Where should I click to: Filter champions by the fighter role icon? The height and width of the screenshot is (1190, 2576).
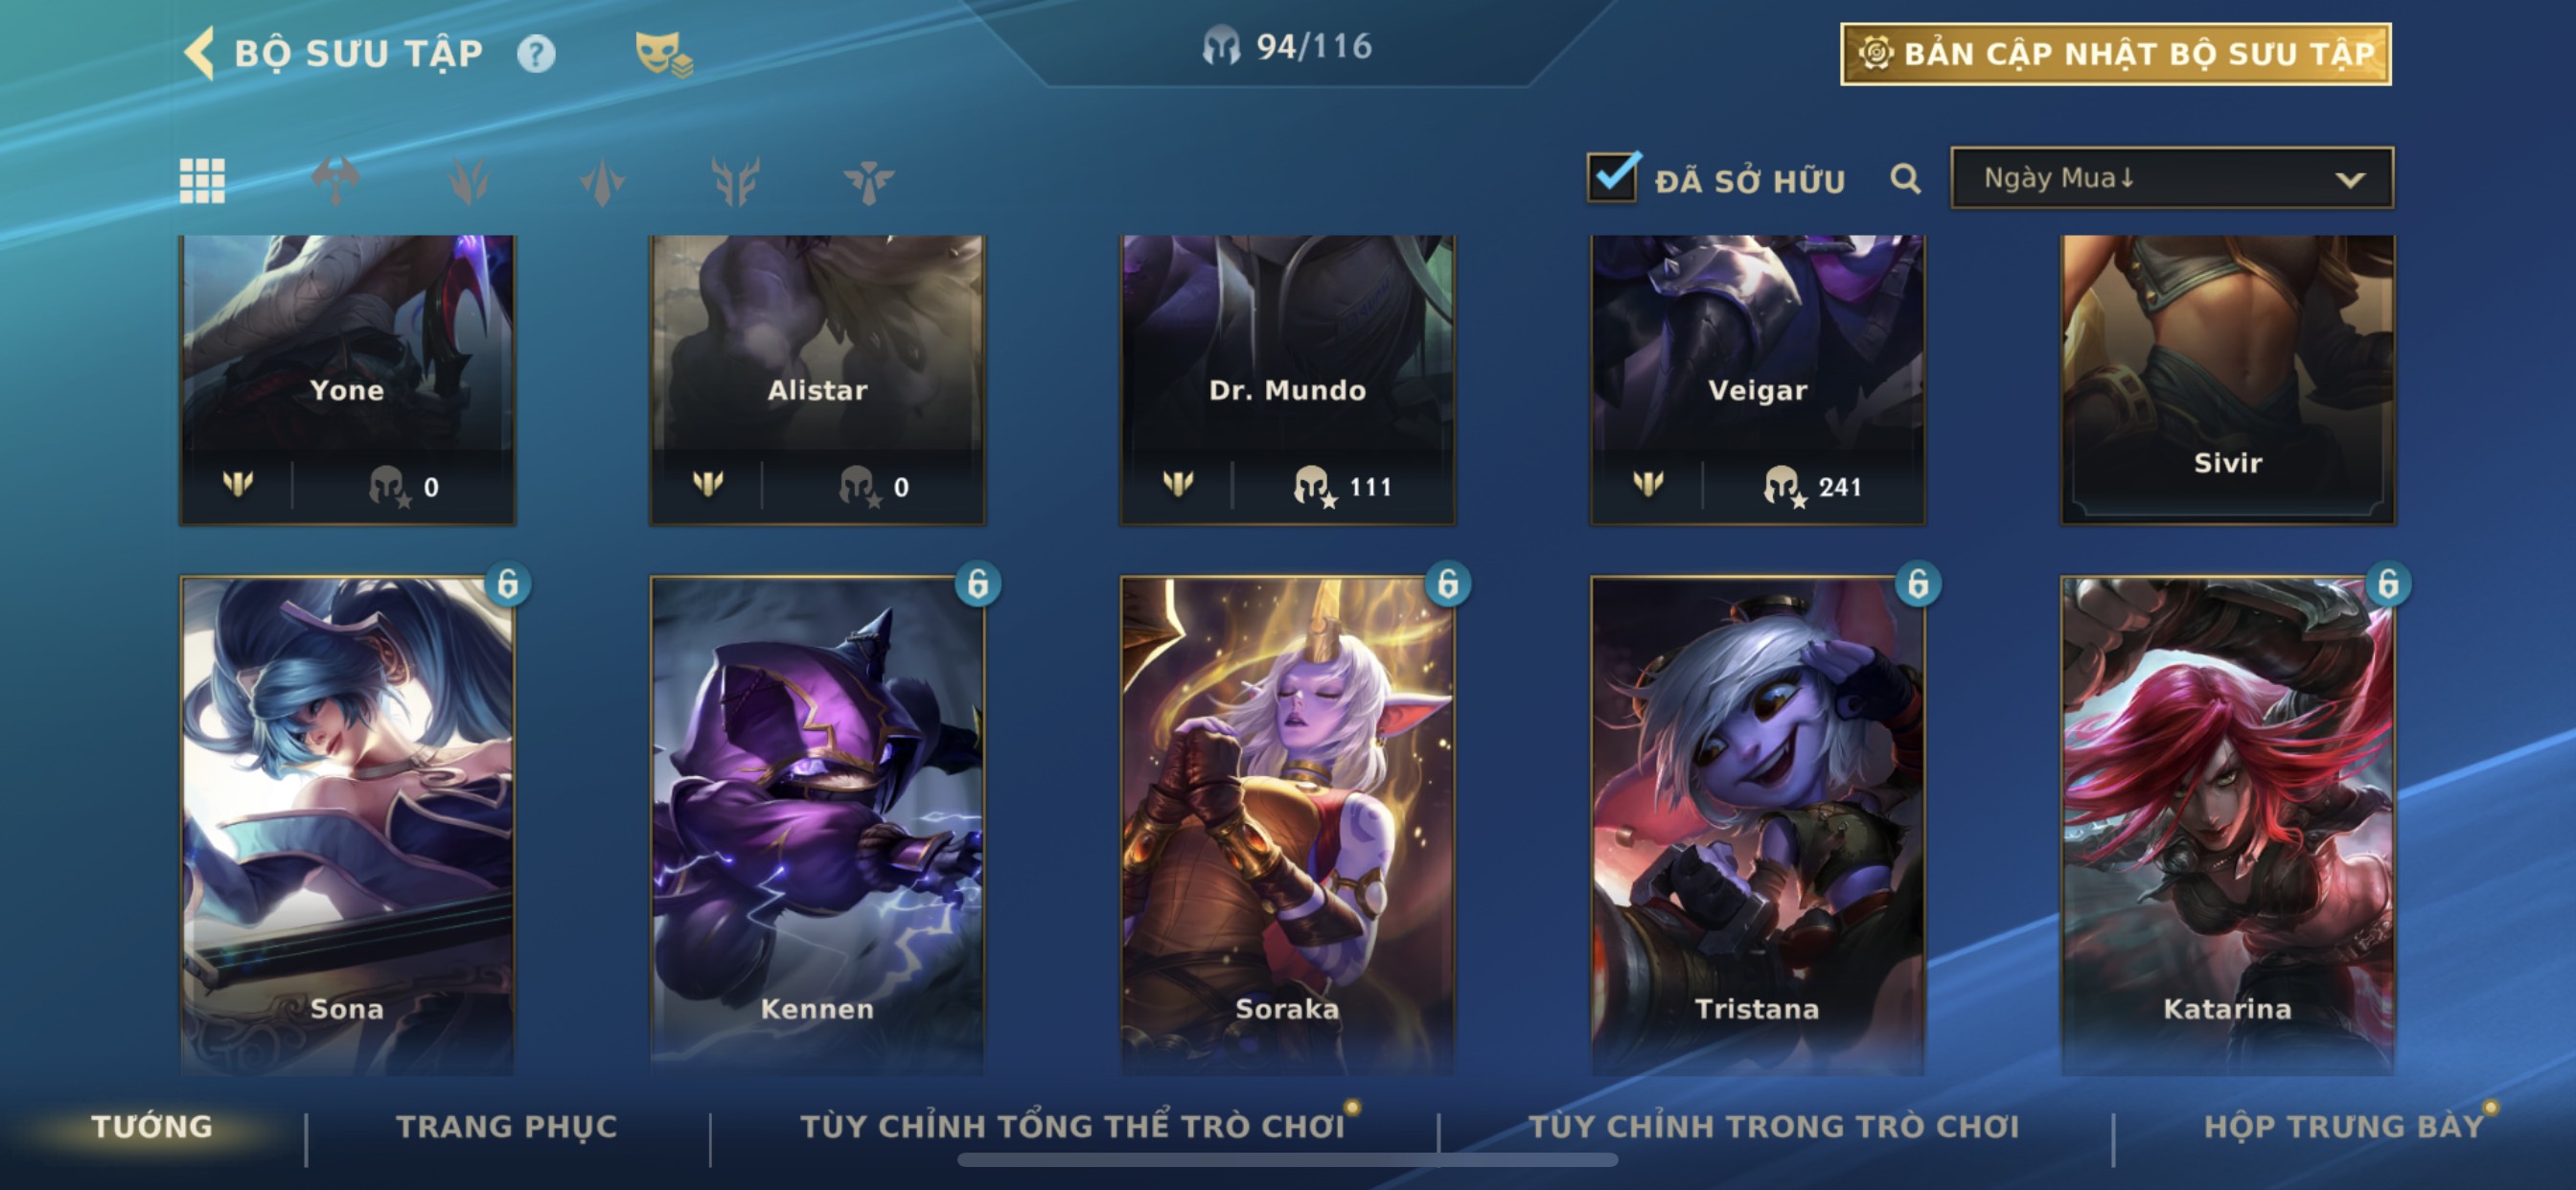(x=335, y=181)
